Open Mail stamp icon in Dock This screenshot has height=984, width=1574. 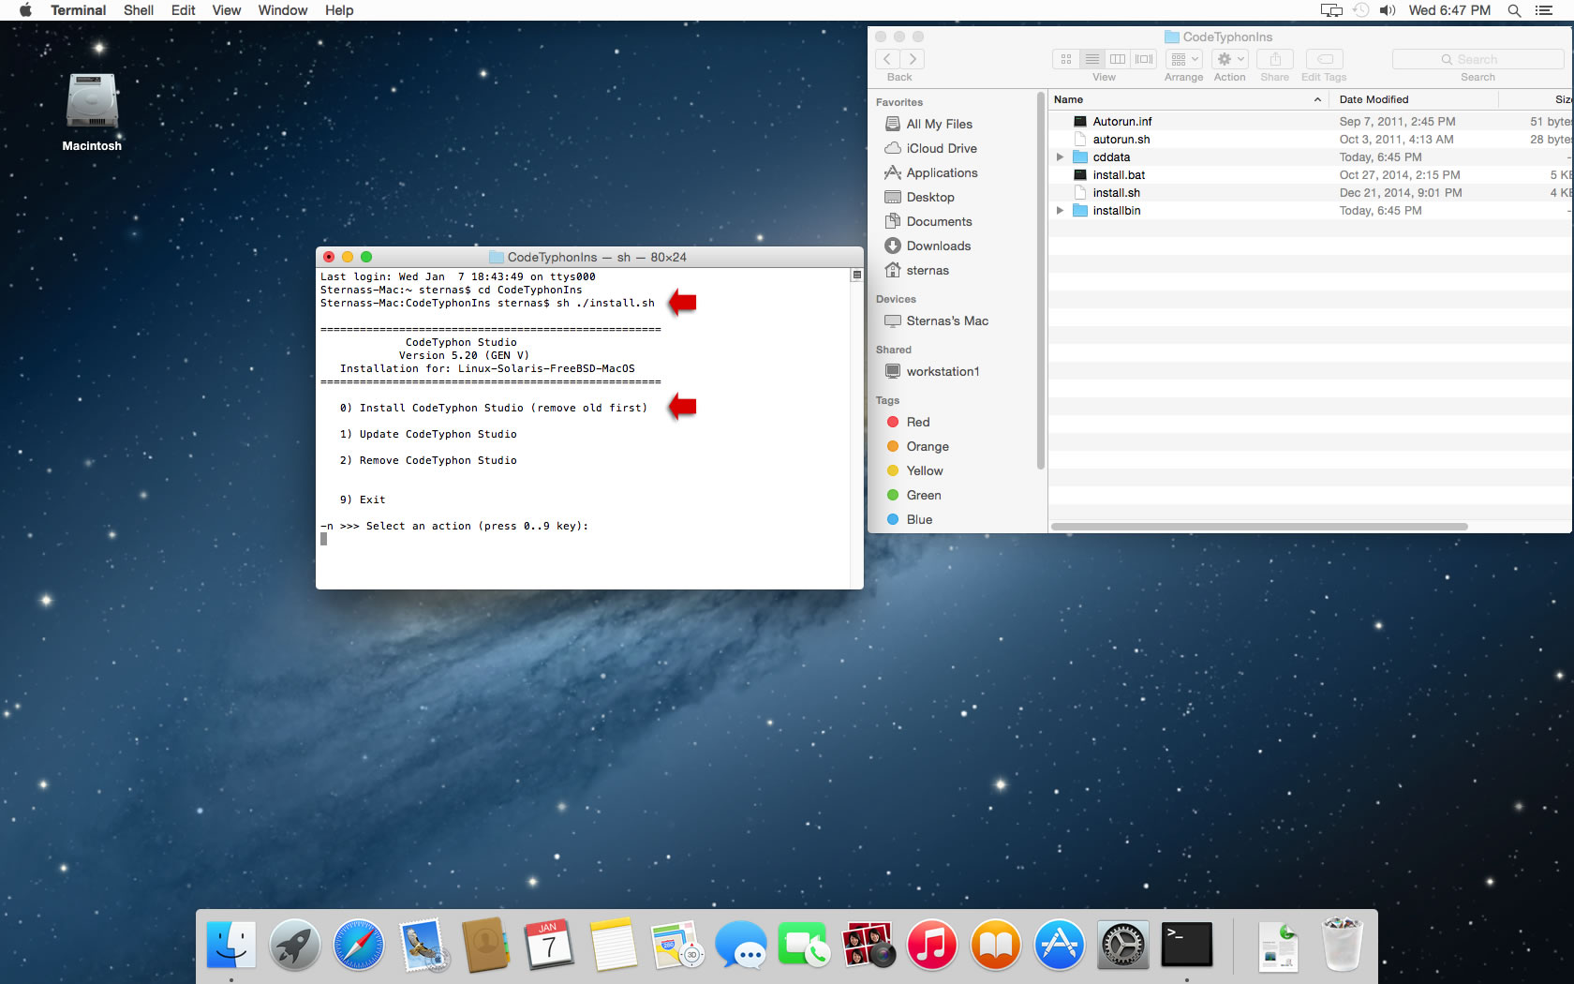click(423, 945)
